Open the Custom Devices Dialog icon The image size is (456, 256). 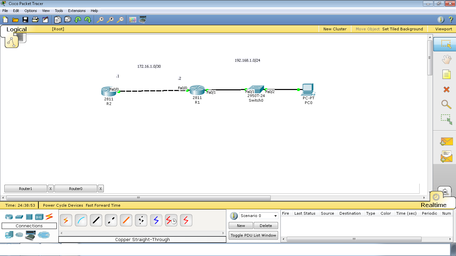pos(143,20)
